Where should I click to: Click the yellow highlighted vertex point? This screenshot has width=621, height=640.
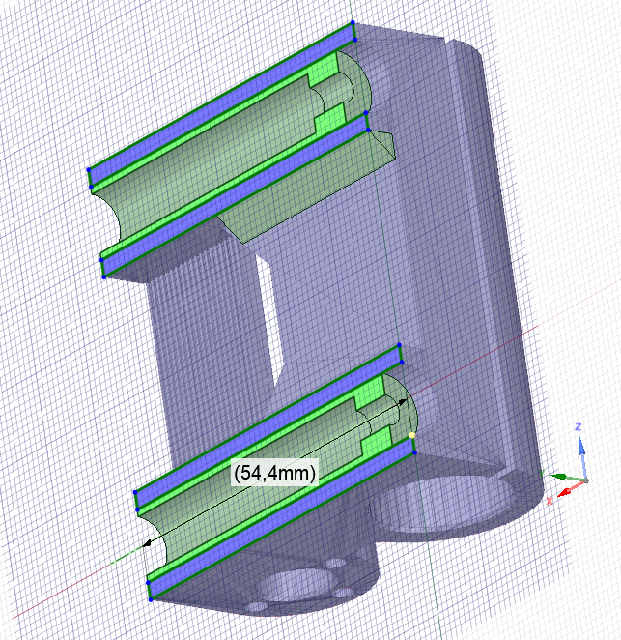click(x=411, y=435)
